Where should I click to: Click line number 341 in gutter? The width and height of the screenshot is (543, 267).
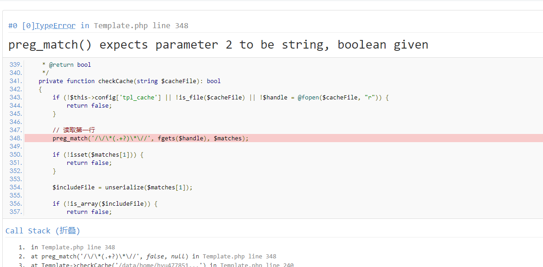[15, 81]
